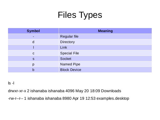Viewport: 160px width, 120px height.
Task: Click the Downloads directory listing line
Action: [64, 91]
